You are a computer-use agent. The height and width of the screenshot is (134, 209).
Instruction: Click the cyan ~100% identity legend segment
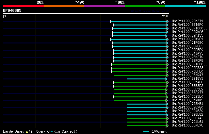(x=186, y=6)
